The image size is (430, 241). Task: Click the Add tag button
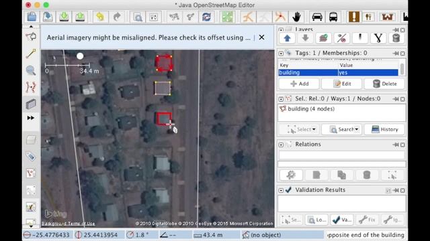pos(299,84)
